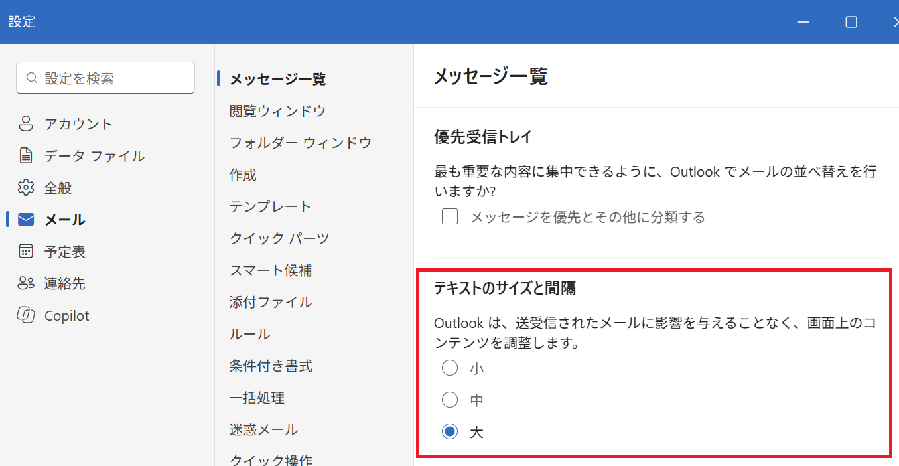
Task: Open the 作成 section
Action: pyautogui.click(x=243, y=175)
